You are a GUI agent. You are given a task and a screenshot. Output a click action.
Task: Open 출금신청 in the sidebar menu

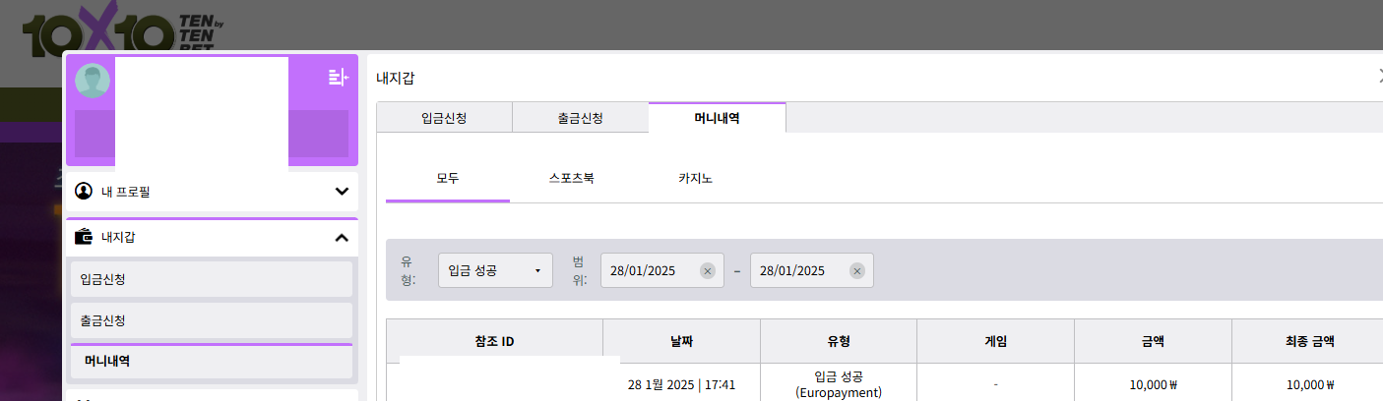211,320
